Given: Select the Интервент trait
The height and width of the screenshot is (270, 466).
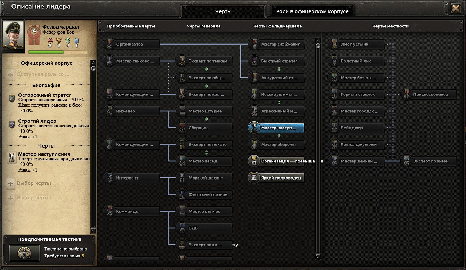Looking at the screenshot, I should click(x=132, y=178).
